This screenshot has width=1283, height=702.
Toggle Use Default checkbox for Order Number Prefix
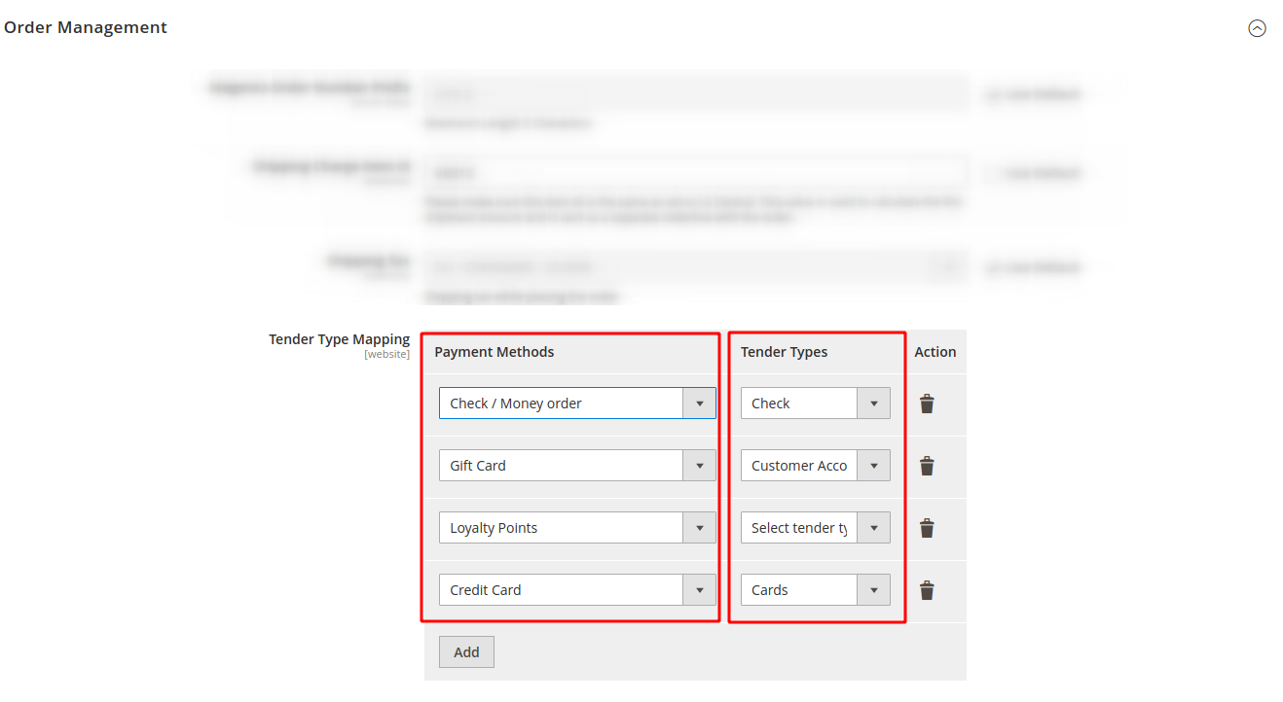pos(994,94)
